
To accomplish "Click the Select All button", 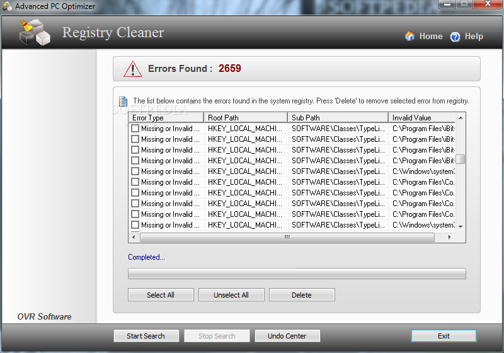I will [x=161, y=295].
